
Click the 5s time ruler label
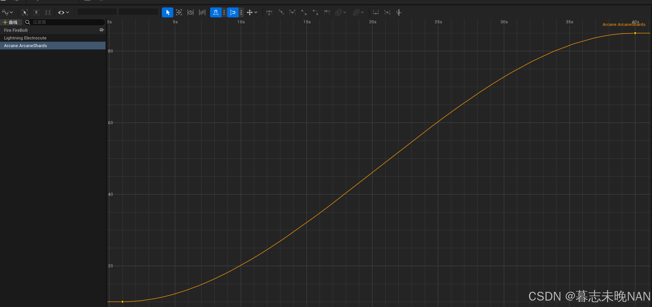click(x=175, y=22)
